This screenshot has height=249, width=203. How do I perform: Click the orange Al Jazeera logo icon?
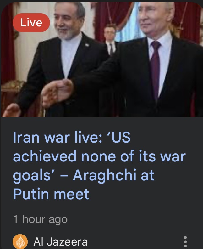pos(20,241)
